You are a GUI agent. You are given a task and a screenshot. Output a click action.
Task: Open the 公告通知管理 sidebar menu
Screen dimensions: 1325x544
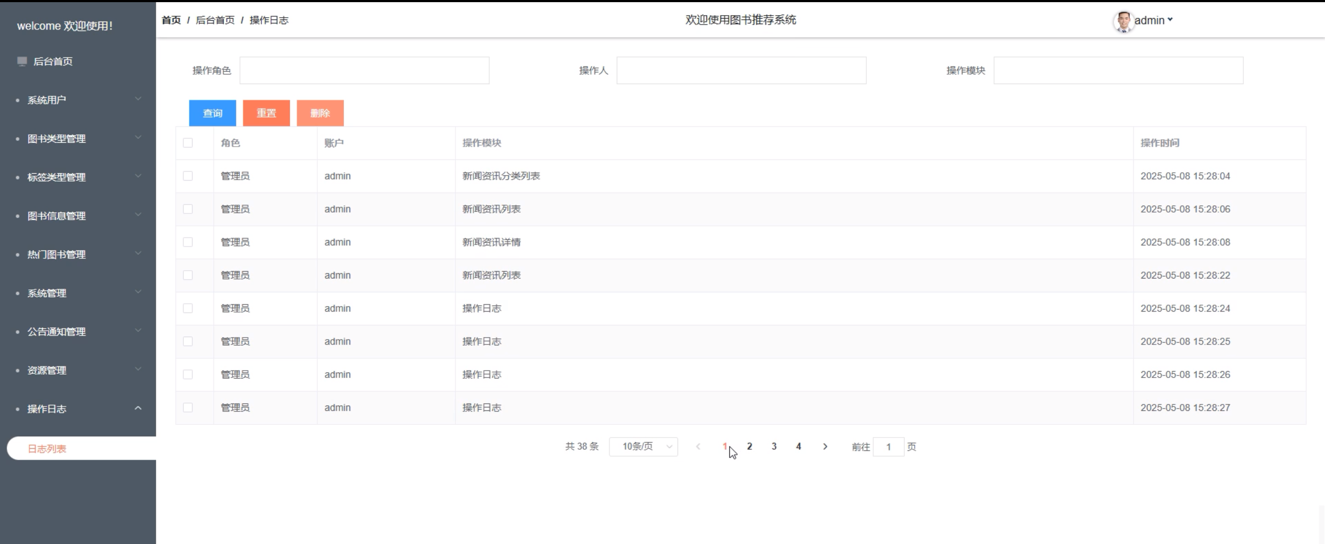point(57,332)
